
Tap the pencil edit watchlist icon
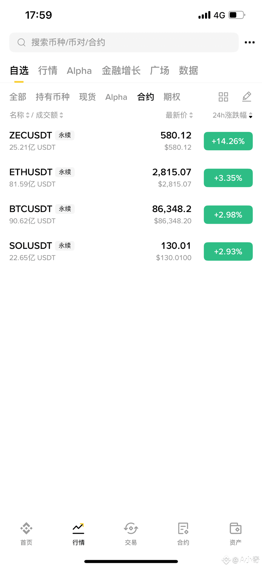[x=247, y=97]
